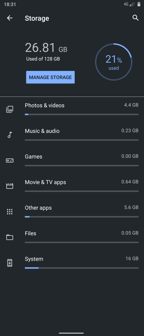Tap the battery icon in status bar
This screenshot has height=336, width=144.
(139, 4)
